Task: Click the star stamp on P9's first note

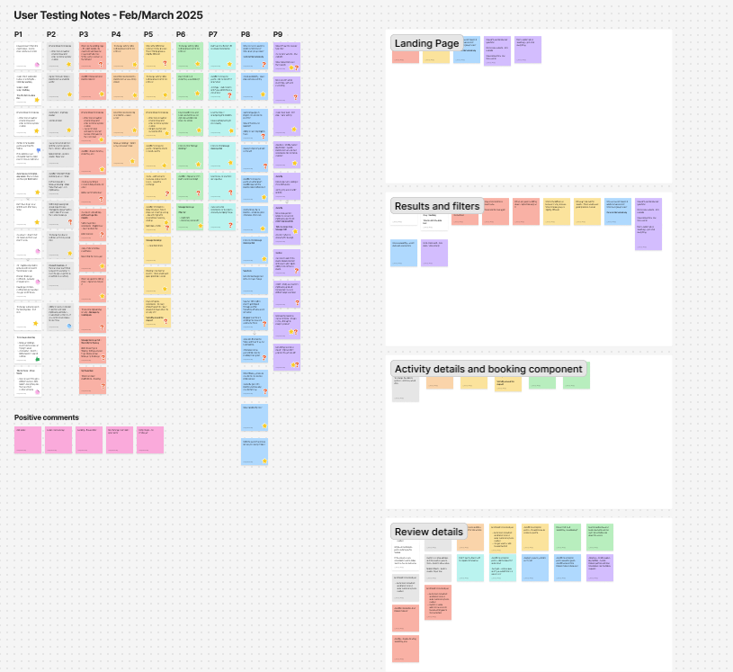Action: pyautogui.click(x=291, y=67)
